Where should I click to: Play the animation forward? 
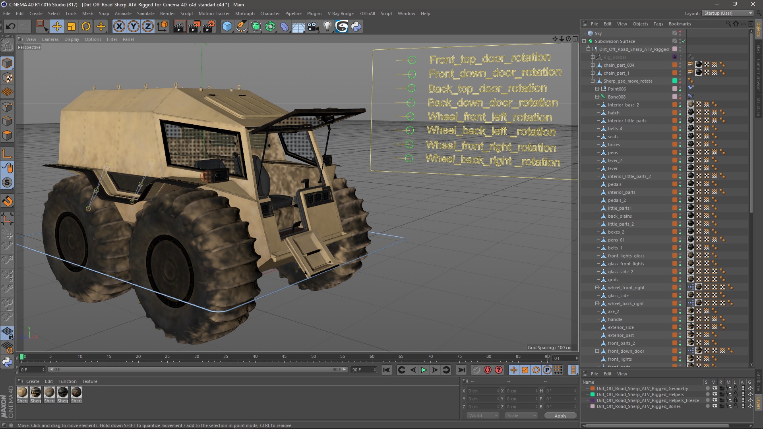(424, 370)
